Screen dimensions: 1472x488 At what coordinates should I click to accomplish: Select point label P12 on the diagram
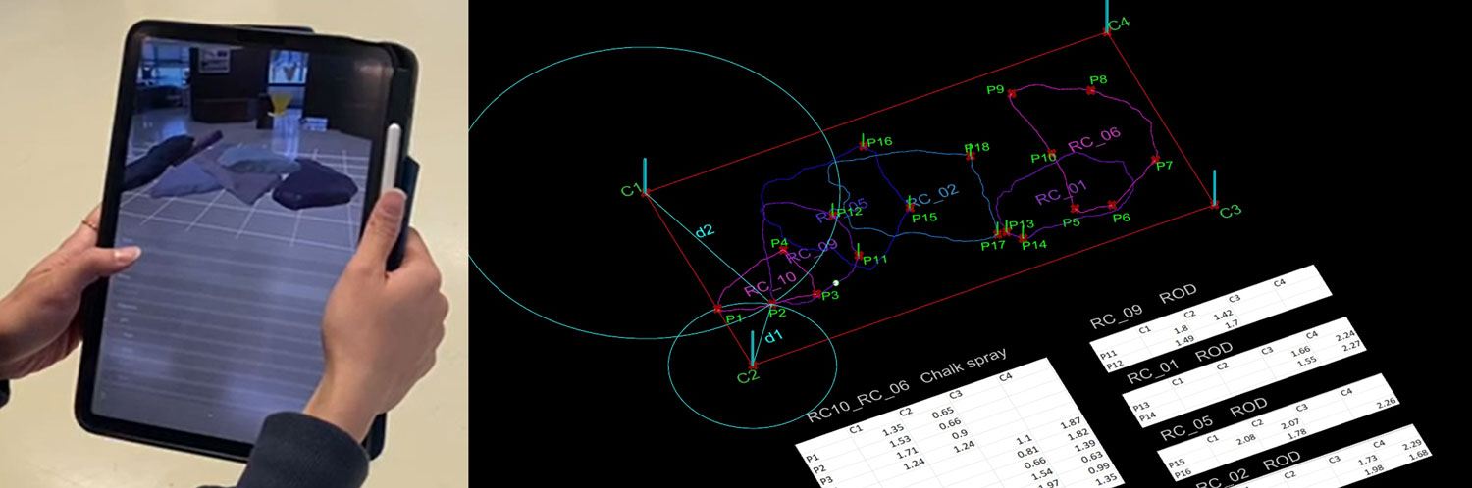[849, 212]
